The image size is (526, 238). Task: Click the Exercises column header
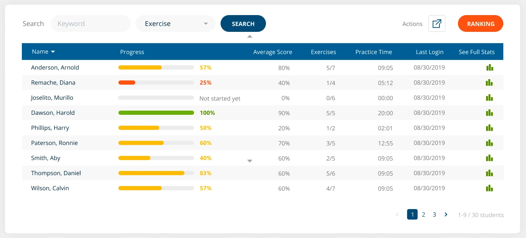click(323, 52)
